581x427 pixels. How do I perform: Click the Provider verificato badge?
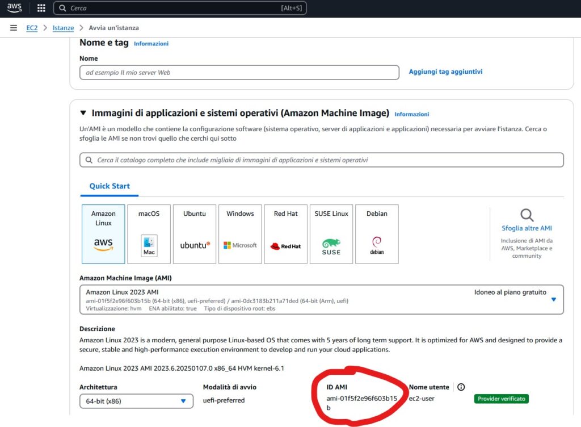[x=502, y=399]
